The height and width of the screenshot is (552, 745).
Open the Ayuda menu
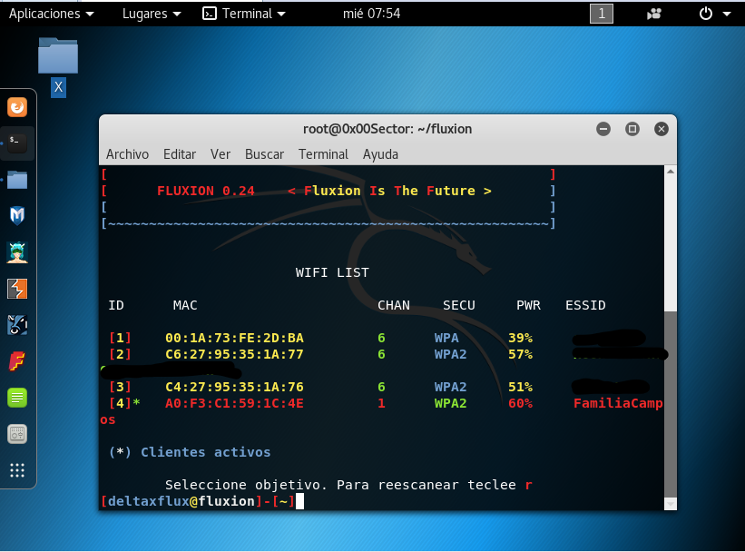pos(380,154)
